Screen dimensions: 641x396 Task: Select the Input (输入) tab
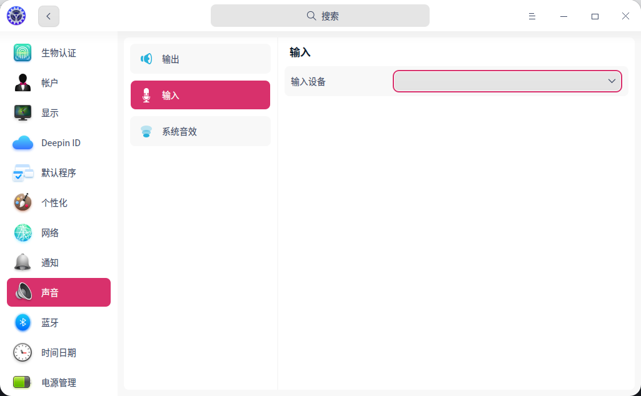[x=200, y=95]
